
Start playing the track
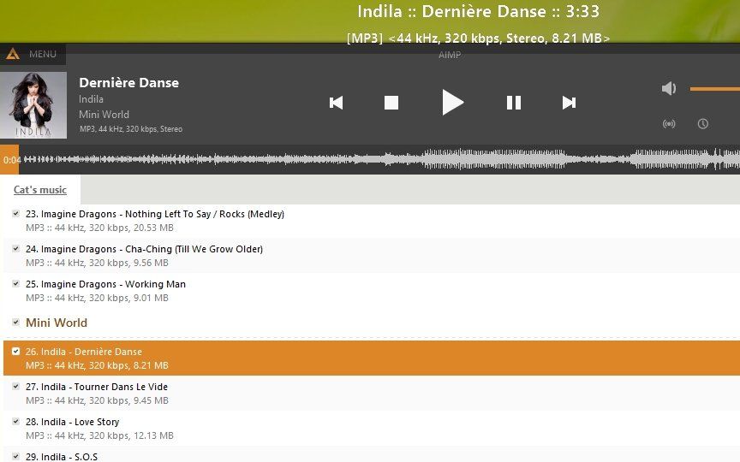pyautogui.click(x=452, y=103)
